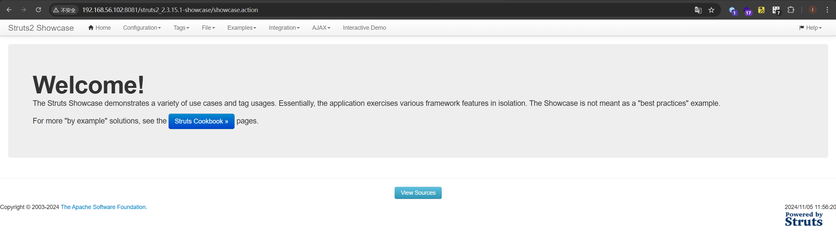Click the Google Translate icon in address bar
The image size is (836, 244).
(698, 10)
